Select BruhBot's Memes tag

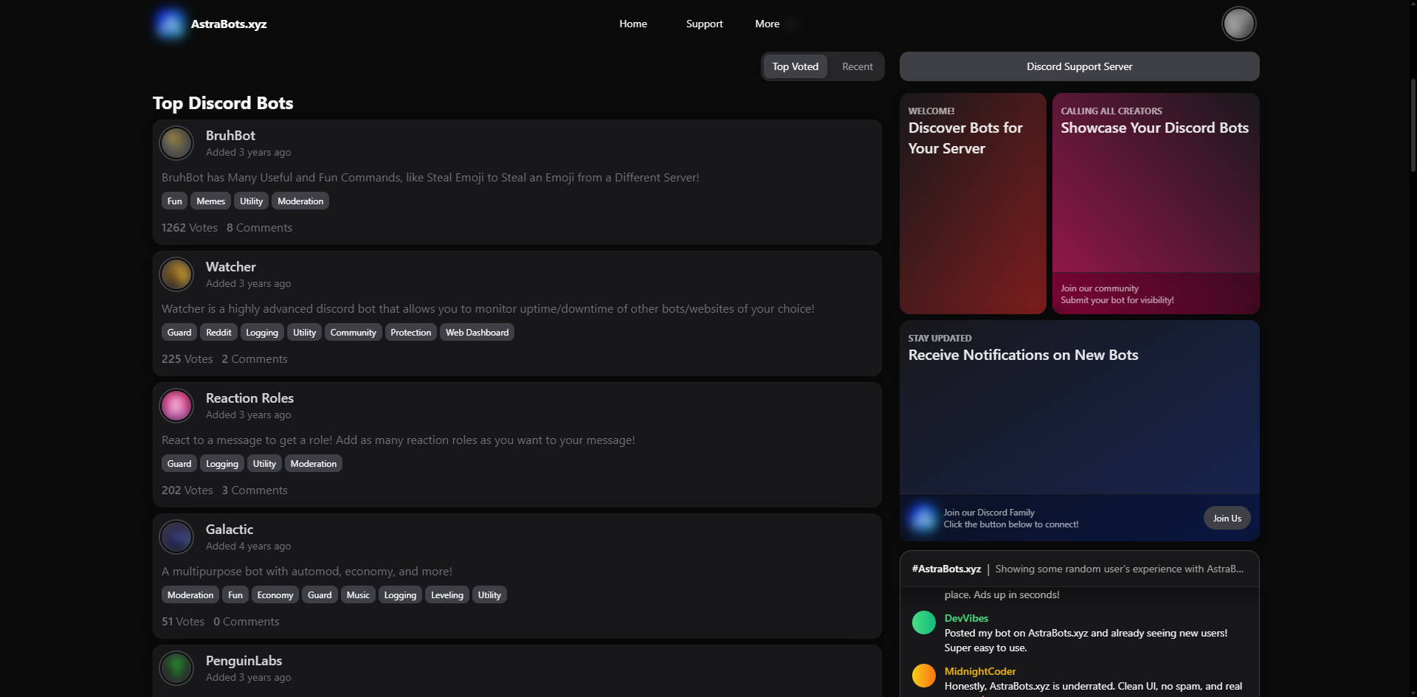click(210, 201)
